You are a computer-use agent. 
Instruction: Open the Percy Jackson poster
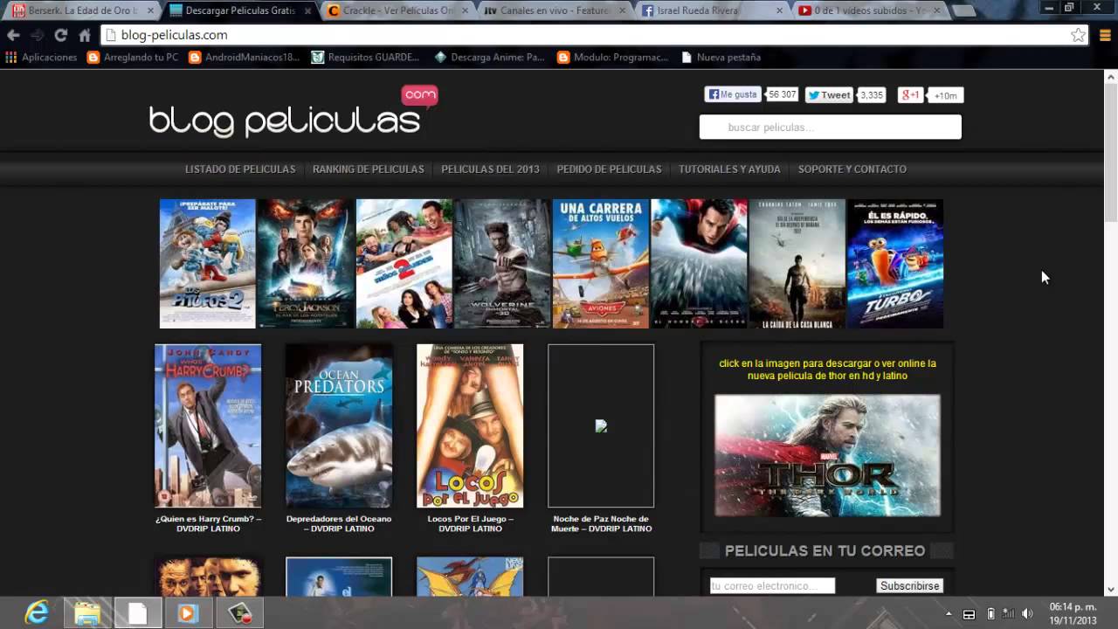click(306, 264)
